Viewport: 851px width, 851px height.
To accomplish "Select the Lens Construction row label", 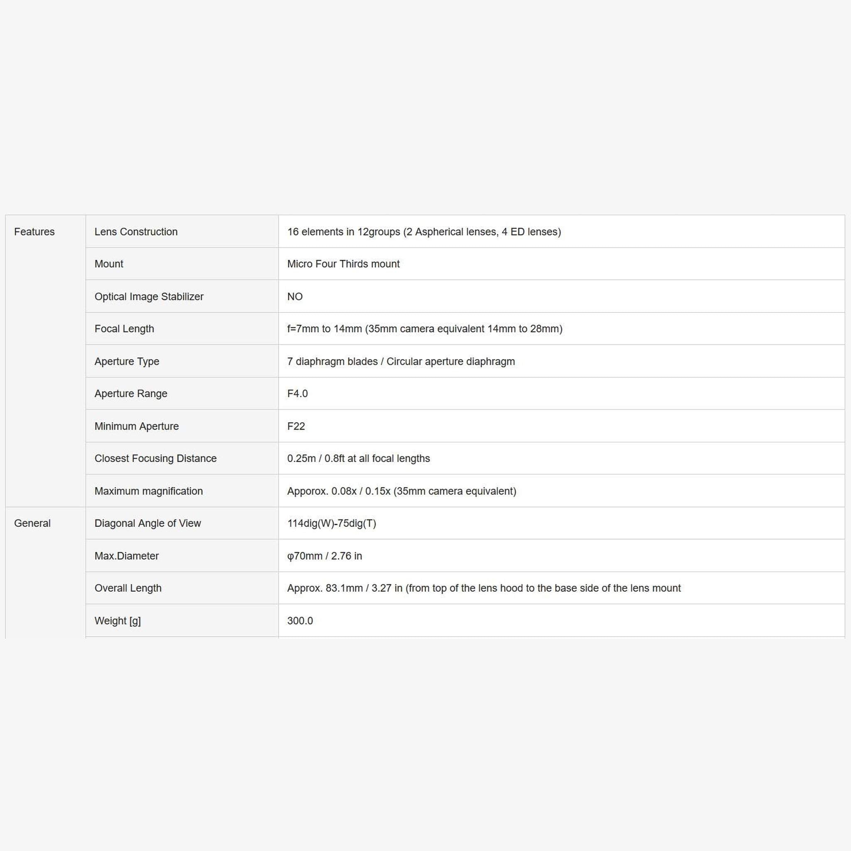I will click(x=135, y=232).
